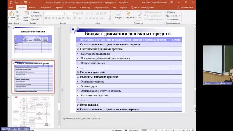Undo the last action in the quick access toolbar
This screenshot has height=131, width=233.
point(16,3)
